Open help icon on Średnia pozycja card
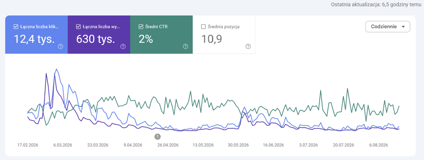Viewport: 424px width, 160px height. 248,46
